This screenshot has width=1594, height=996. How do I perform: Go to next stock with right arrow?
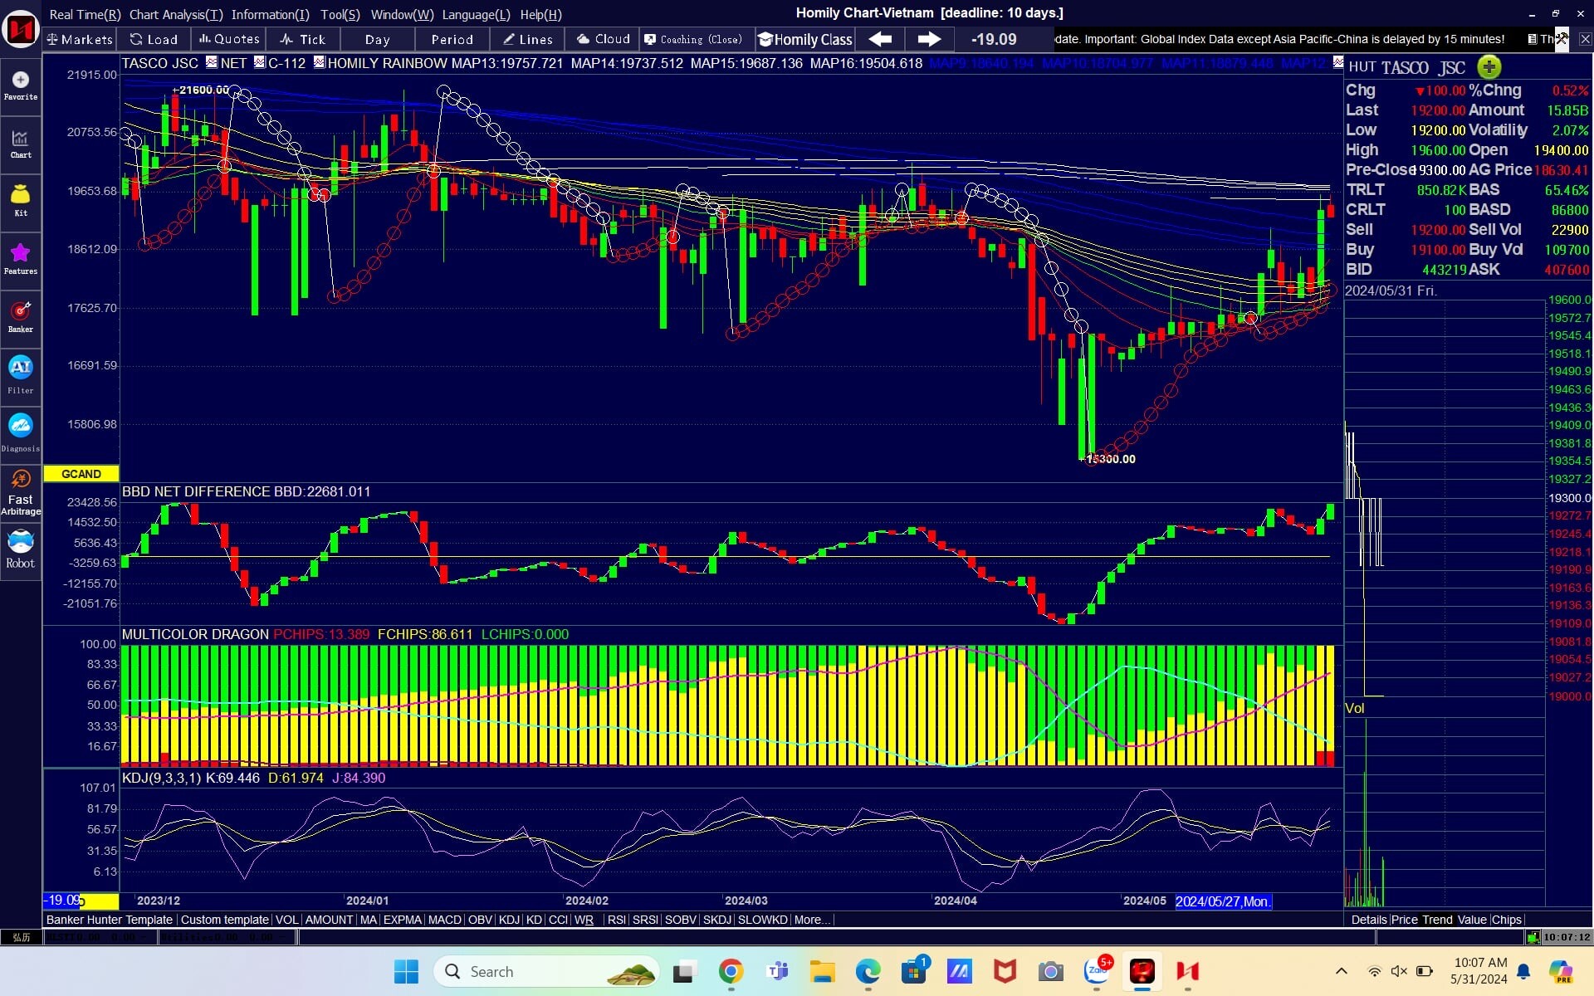point(929,39)
